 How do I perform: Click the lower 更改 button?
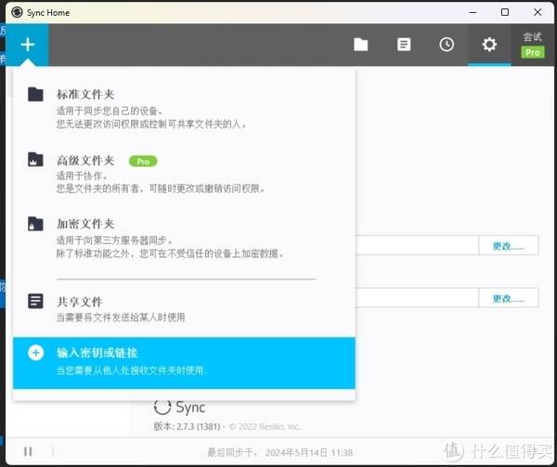click(509, 298)
